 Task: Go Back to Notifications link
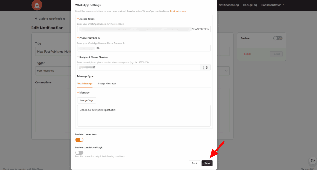(52, 19)
